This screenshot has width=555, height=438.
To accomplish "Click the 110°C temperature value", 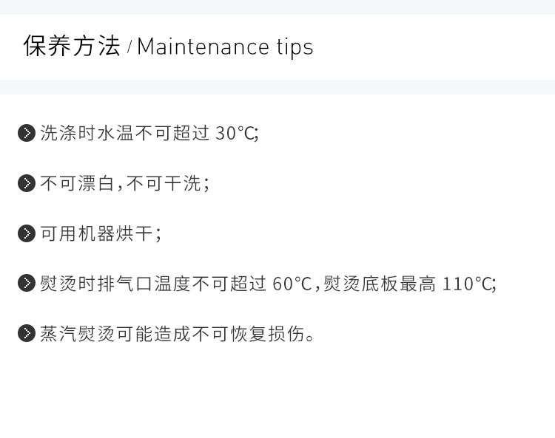I will 467,284.
